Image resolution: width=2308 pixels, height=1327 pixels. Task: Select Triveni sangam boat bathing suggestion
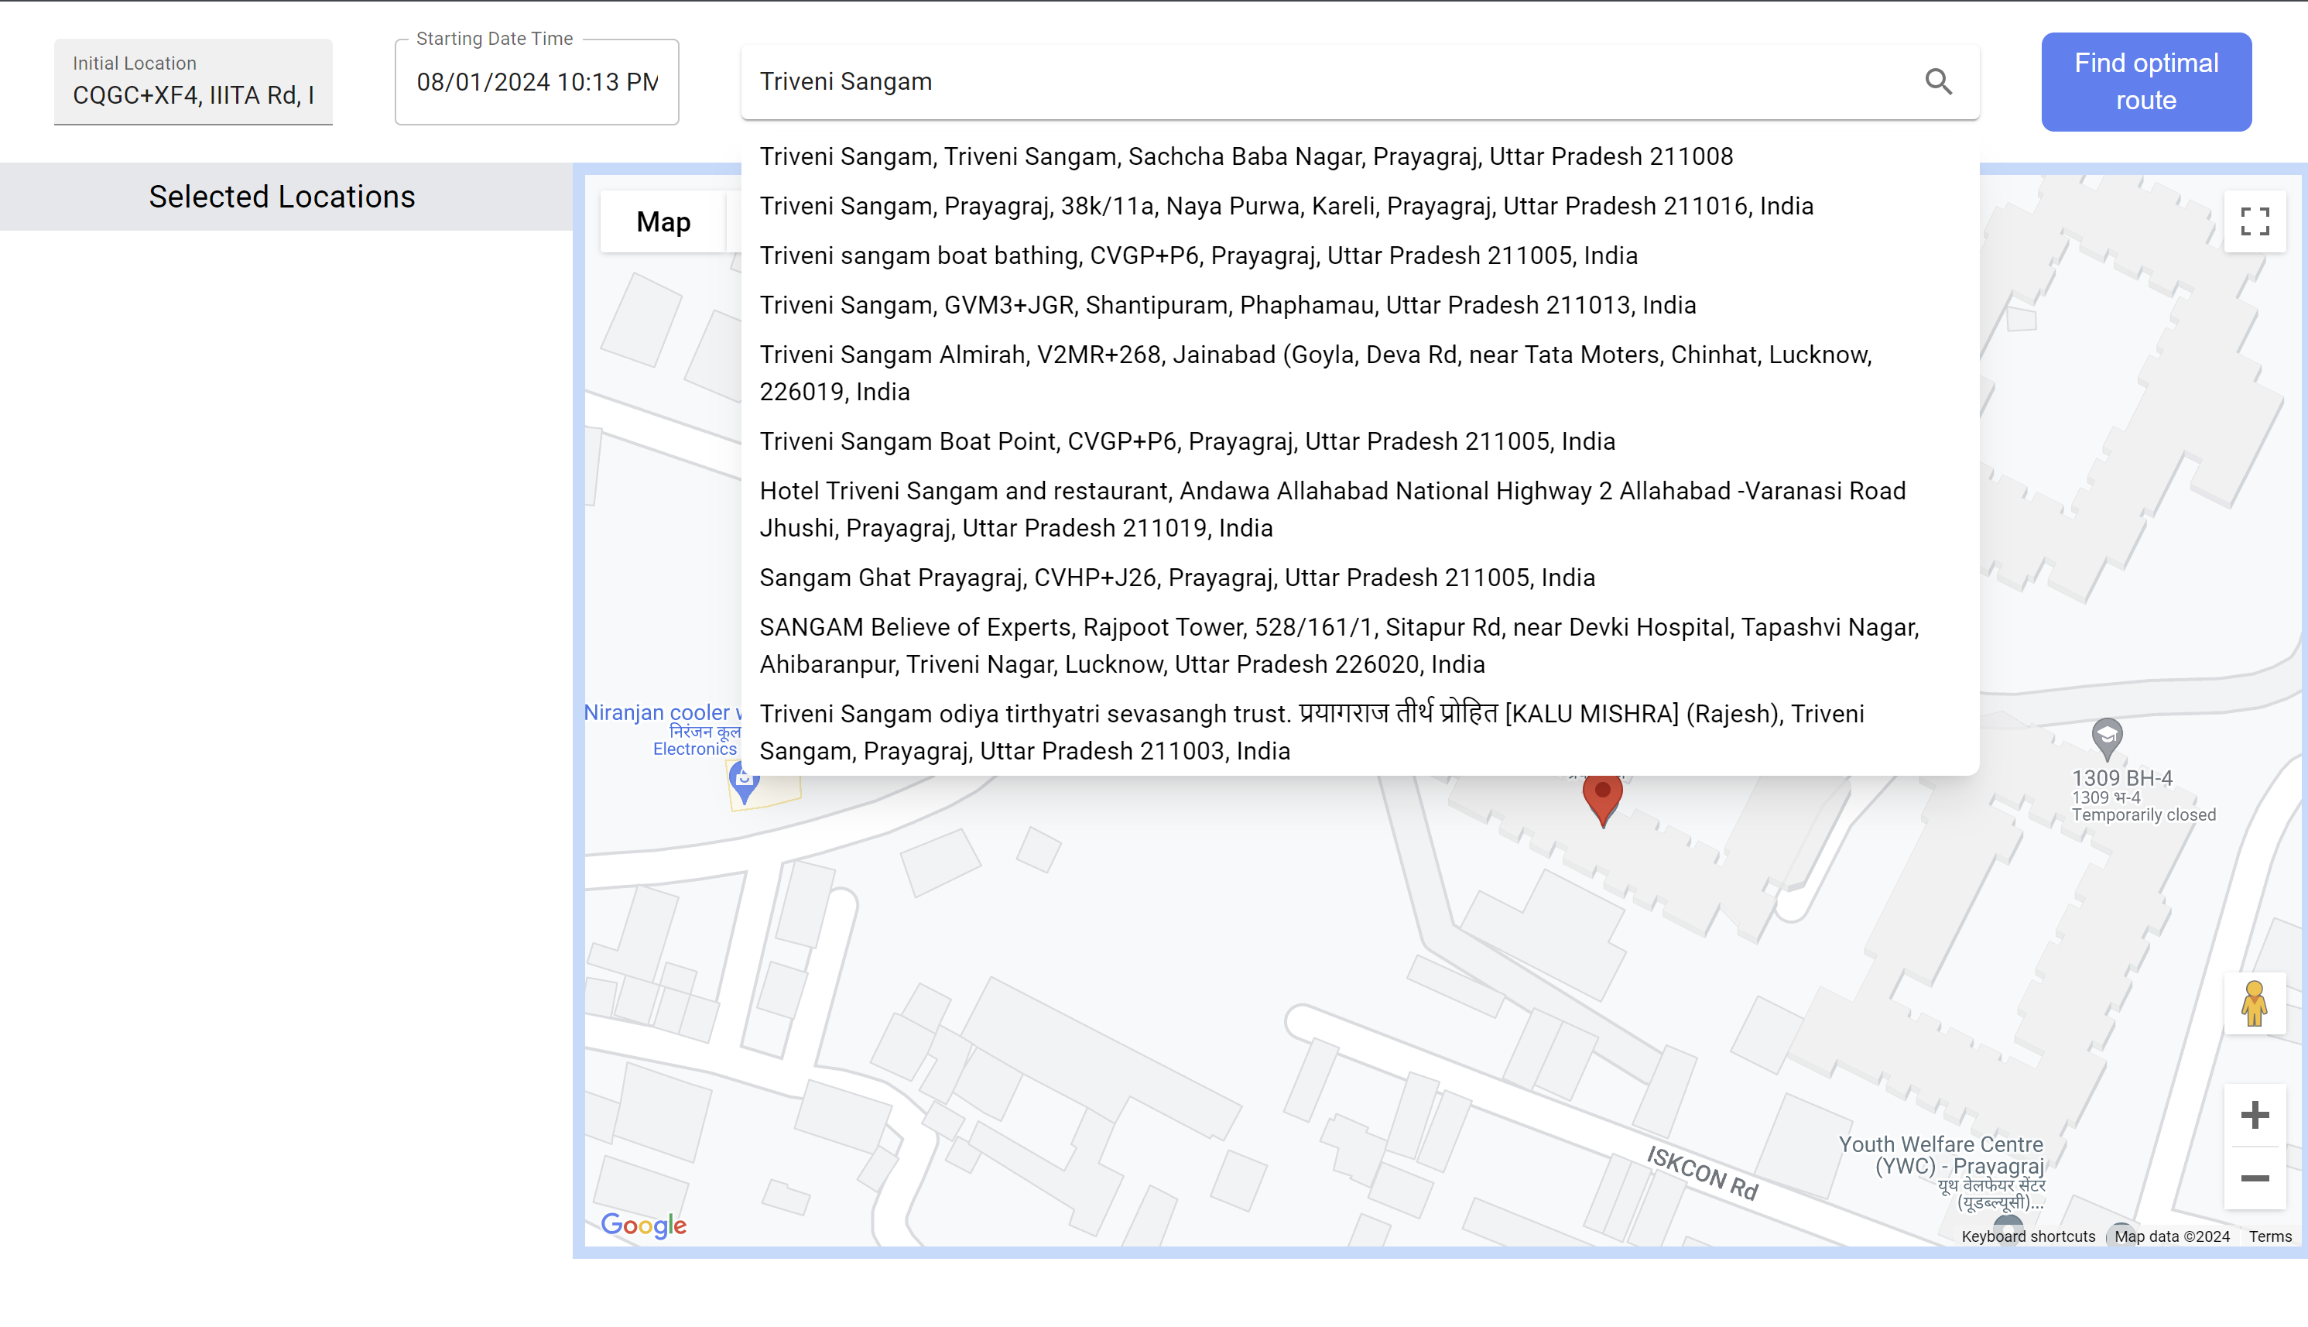coord(1197,256)
